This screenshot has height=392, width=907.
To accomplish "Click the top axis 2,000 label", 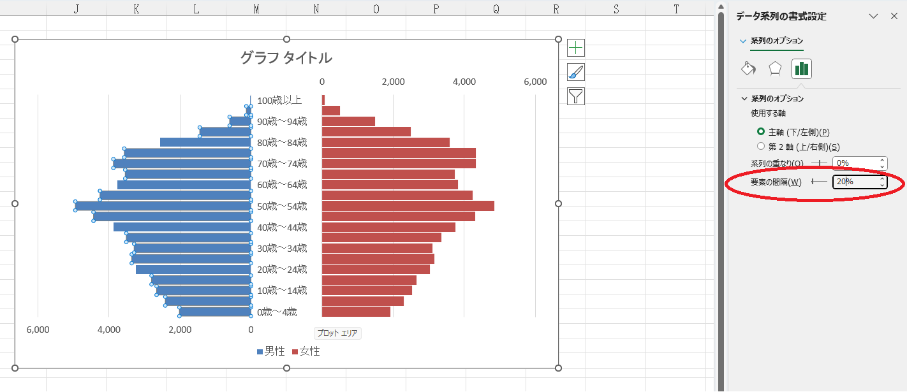I will coord(393,82).
